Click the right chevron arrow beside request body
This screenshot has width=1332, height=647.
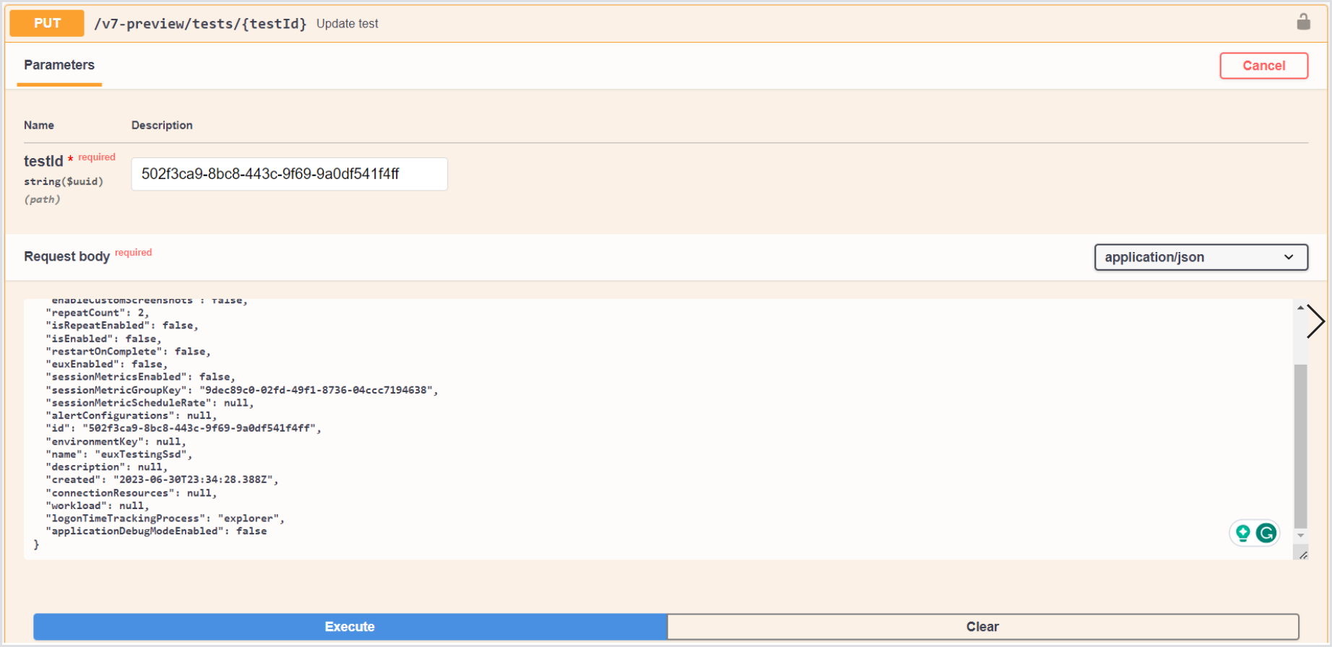coord(1315,321)
